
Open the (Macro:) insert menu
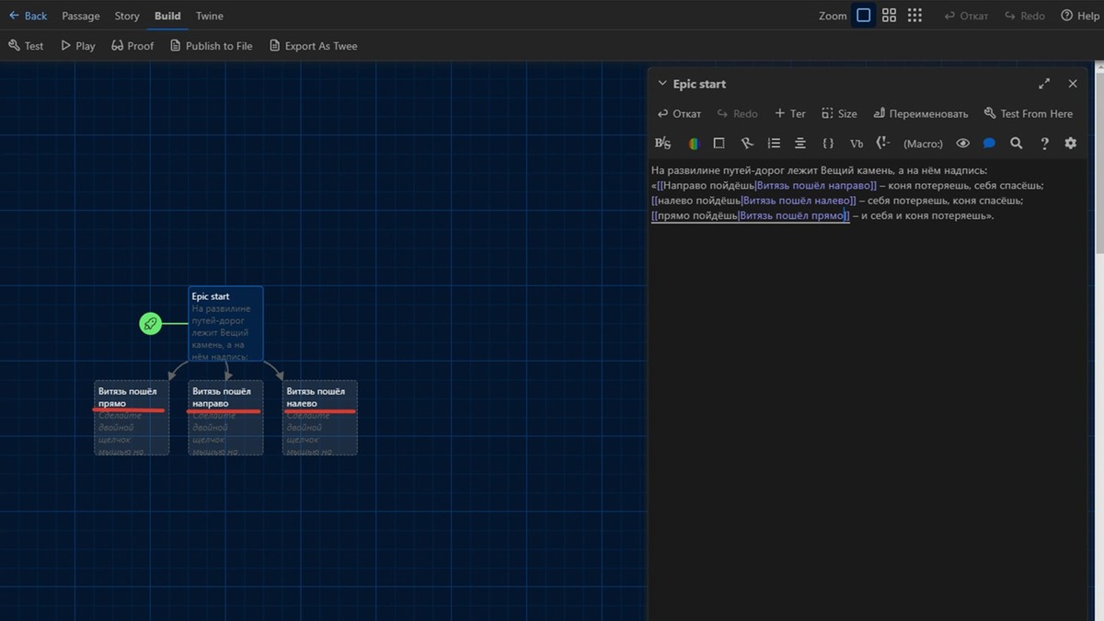pos(923,144)
